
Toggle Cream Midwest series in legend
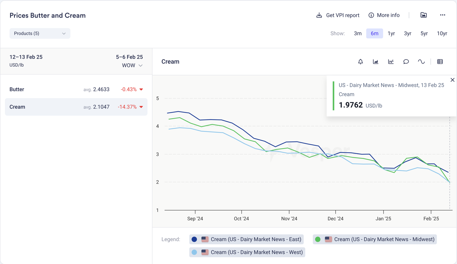click(x=374, y=239)
